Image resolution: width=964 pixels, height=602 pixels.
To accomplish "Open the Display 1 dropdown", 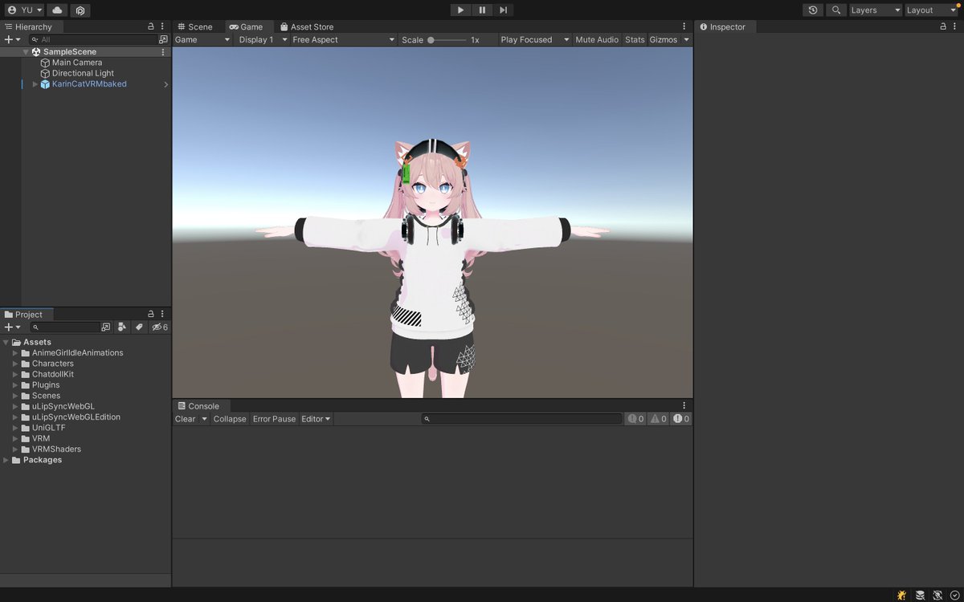I will [263, 39].
